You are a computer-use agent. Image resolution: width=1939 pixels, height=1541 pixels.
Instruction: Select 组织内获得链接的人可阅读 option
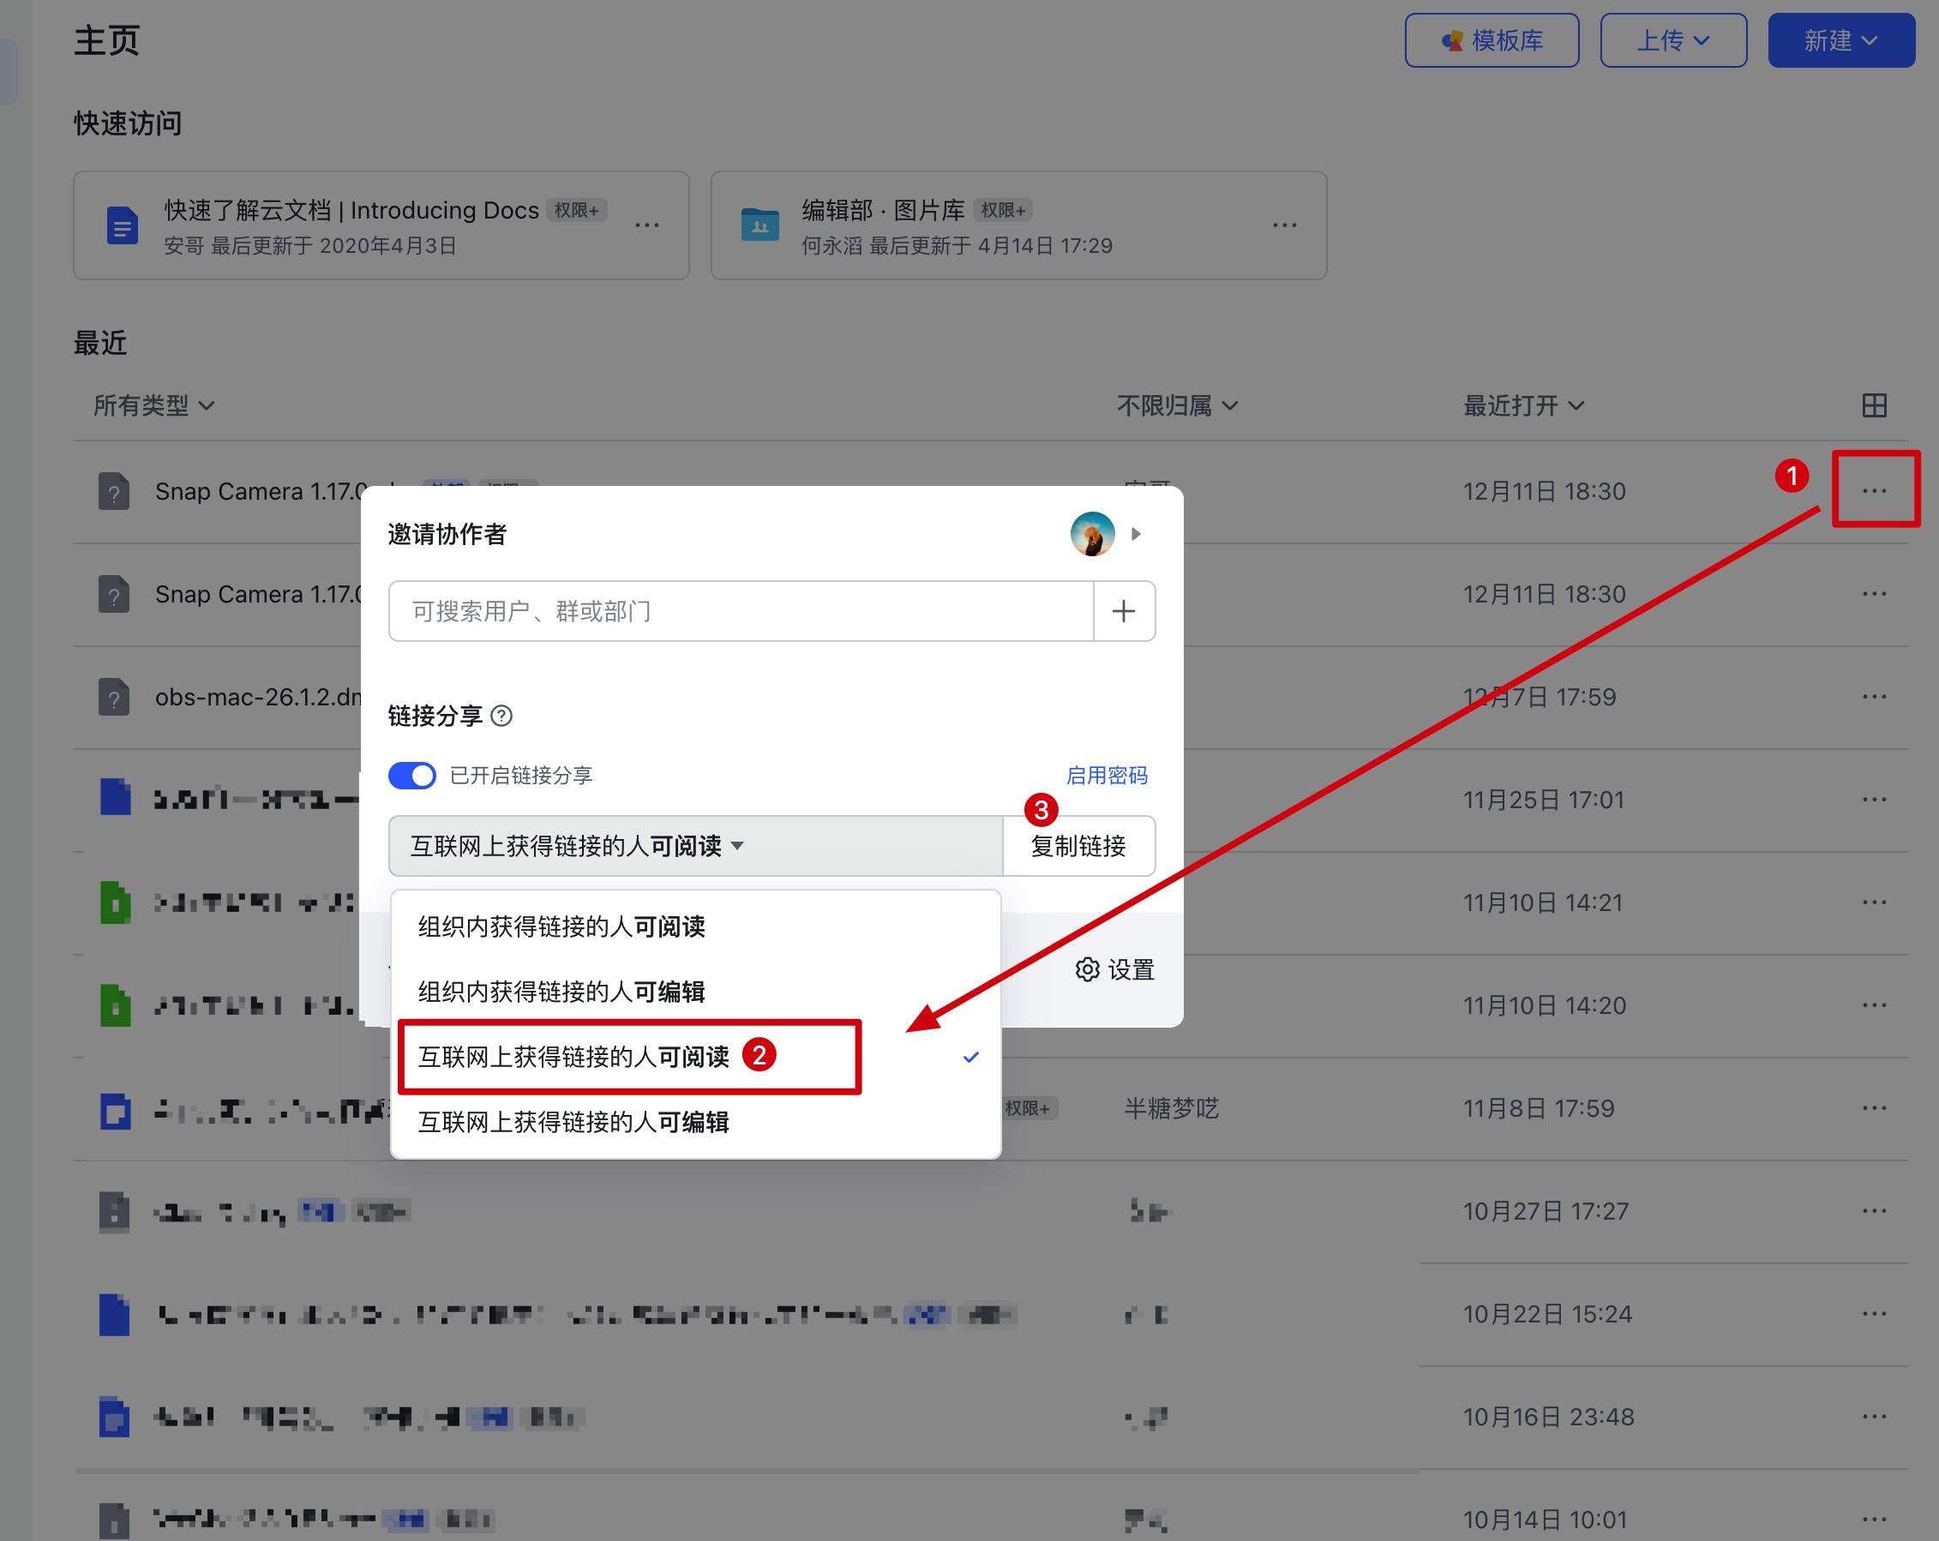pos(561,926)
